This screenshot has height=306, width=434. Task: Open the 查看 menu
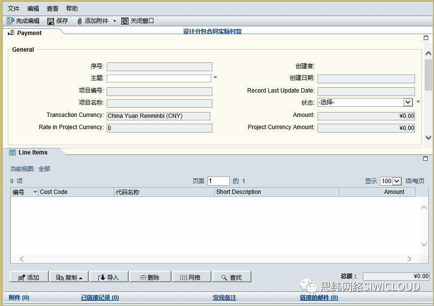(x=52, y=9)
